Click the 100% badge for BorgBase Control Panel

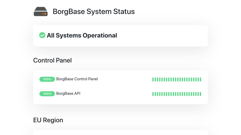[x=47, y=79]
